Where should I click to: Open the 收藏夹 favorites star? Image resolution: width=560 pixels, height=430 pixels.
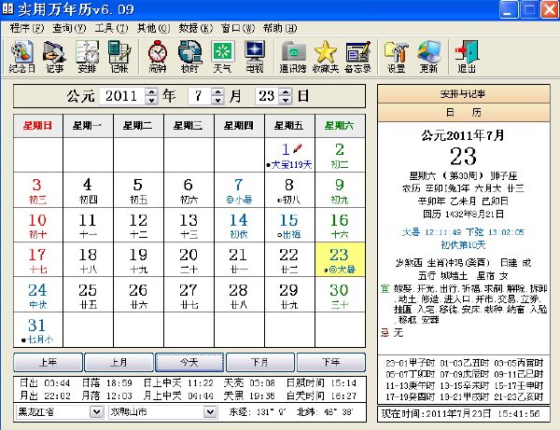click(326, 57)
